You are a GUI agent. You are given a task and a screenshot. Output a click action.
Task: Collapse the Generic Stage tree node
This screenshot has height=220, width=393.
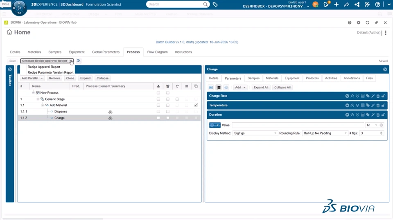(38, 99)
